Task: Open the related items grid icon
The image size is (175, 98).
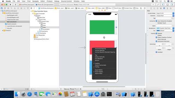Action: 31,8
